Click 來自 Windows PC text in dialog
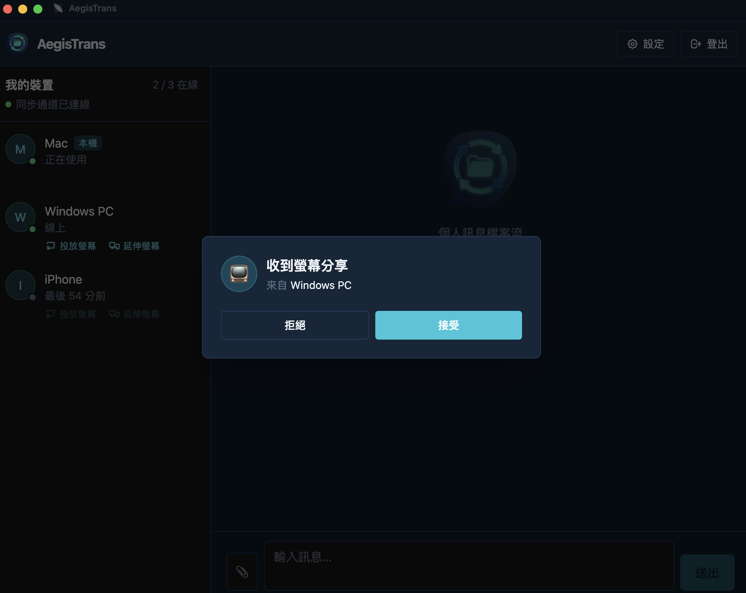Viewport: 746px width, 593px height. coord(309,285)
